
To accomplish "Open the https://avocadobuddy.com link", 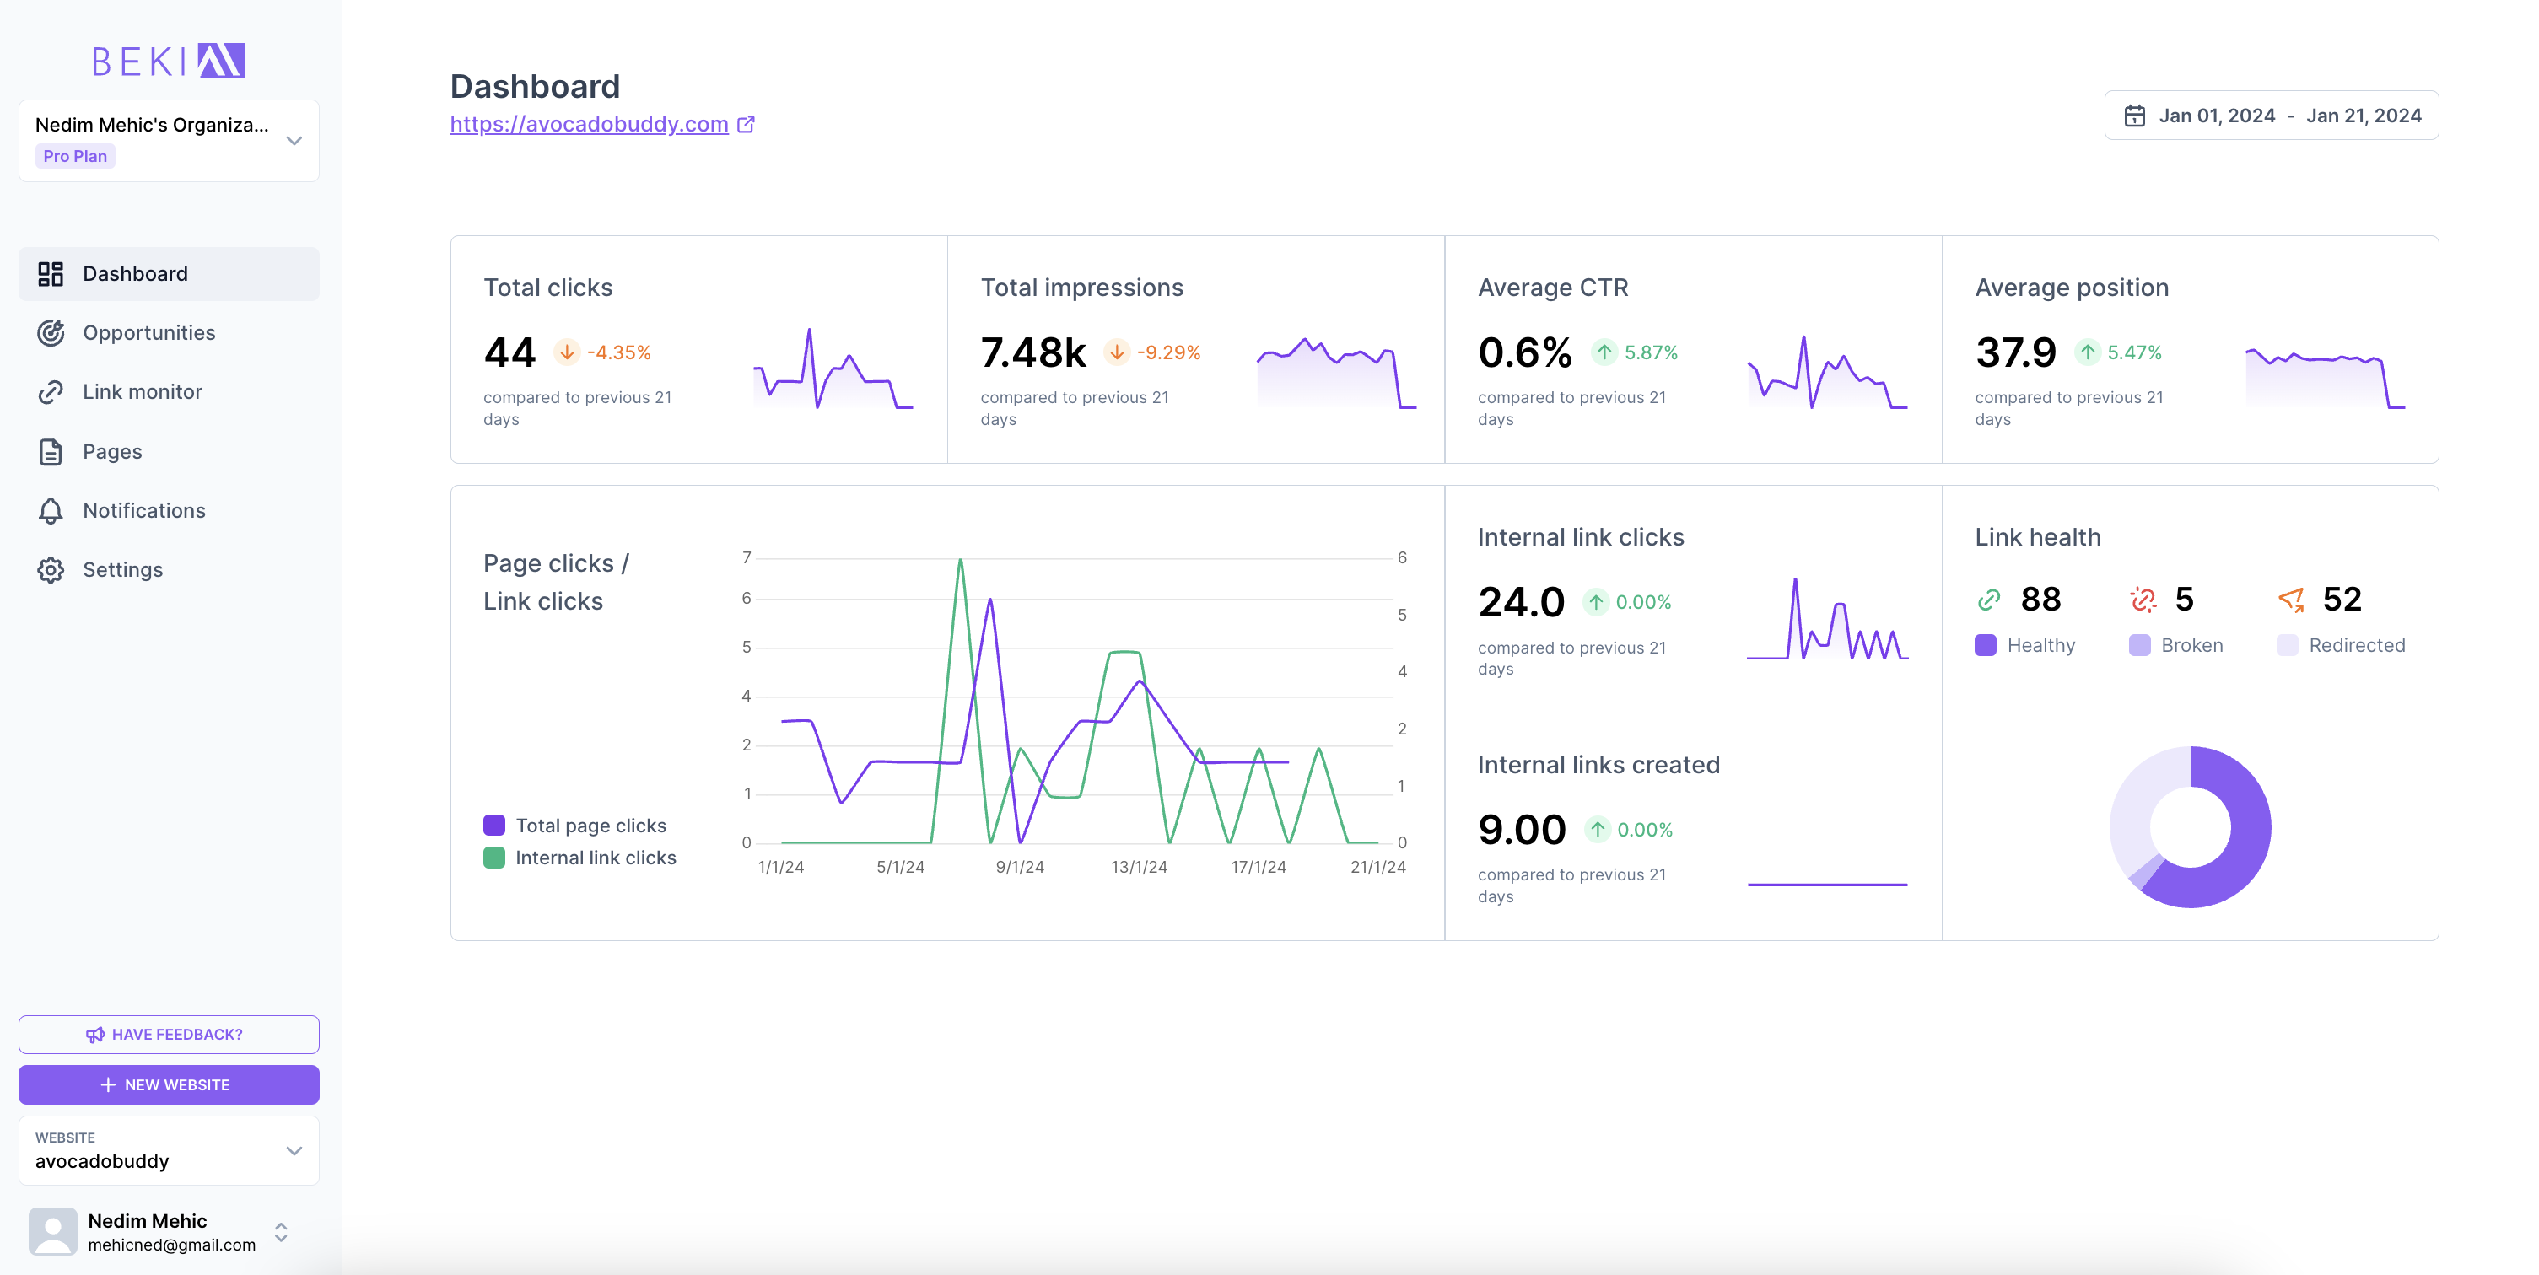I will pos(589,124).
